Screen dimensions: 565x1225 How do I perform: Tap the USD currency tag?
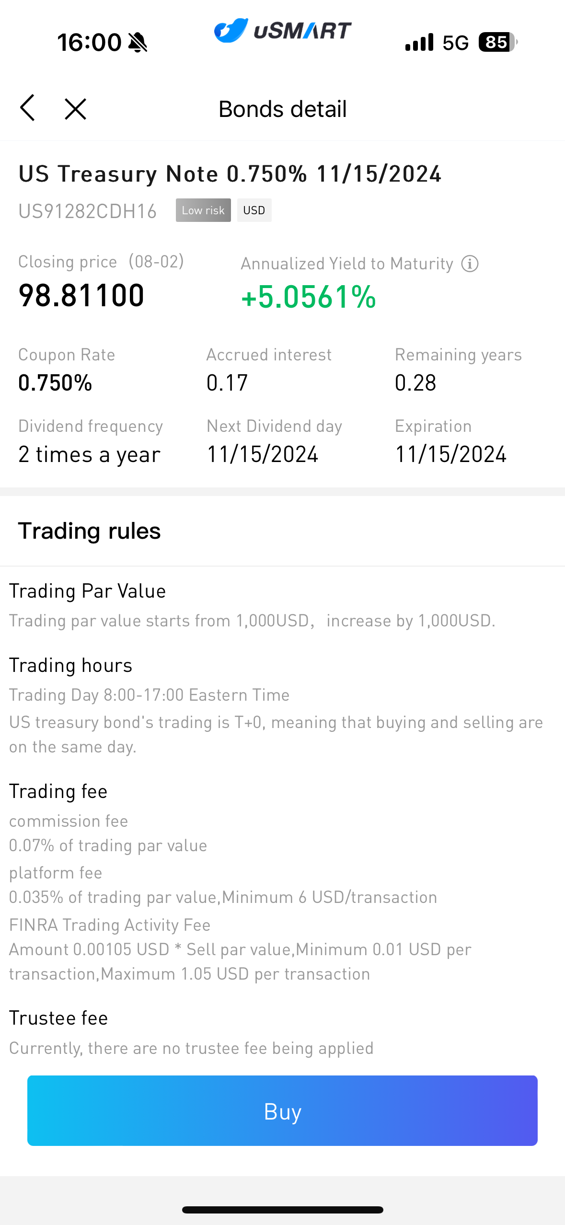click(x=254, y=210)
